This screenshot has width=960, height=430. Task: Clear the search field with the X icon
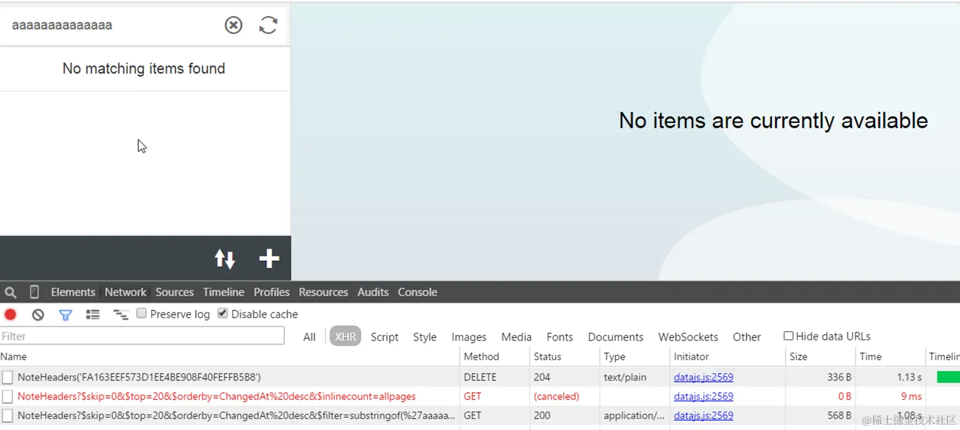[234, 25]
